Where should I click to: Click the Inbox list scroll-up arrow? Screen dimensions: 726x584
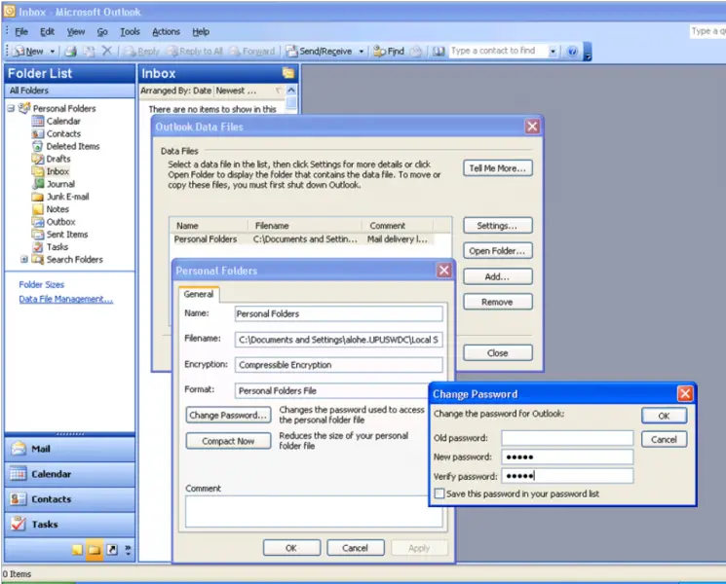point(291,91)
